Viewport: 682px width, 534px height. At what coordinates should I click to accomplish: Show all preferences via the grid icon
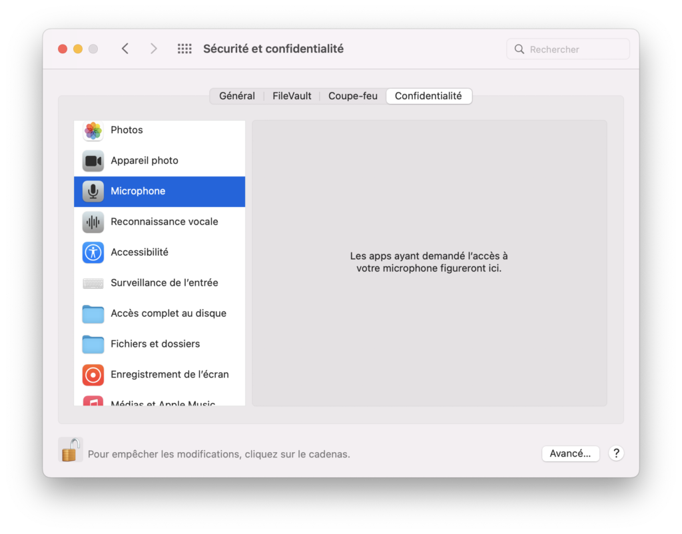click(184, 49)
